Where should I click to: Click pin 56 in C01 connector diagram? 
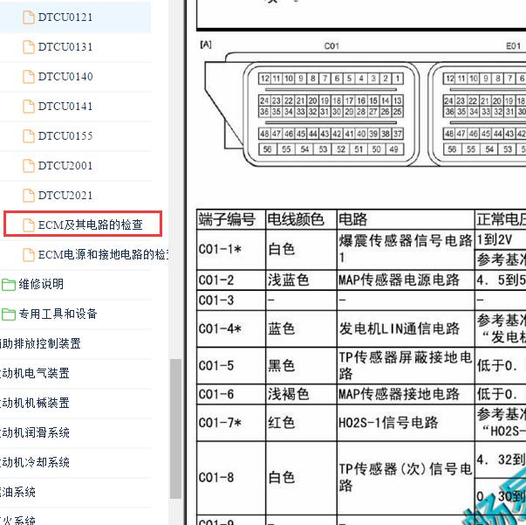pos(267,149)
